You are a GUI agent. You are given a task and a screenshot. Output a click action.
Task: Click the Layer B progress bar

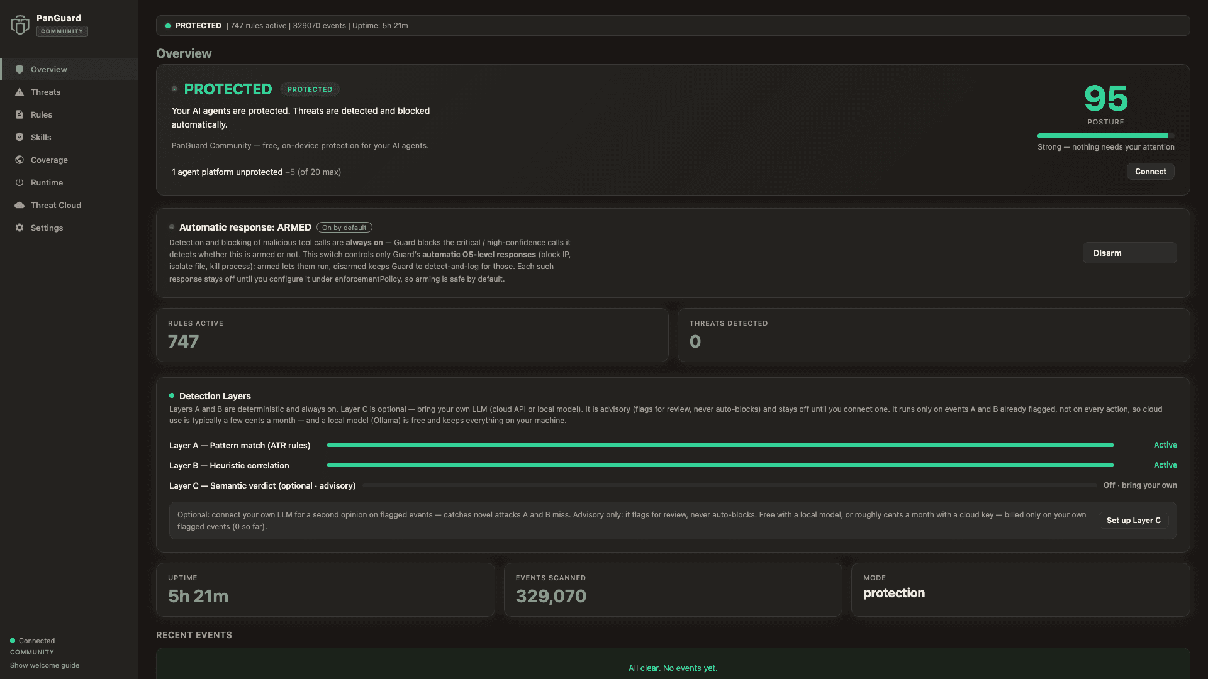pos(720,465)
